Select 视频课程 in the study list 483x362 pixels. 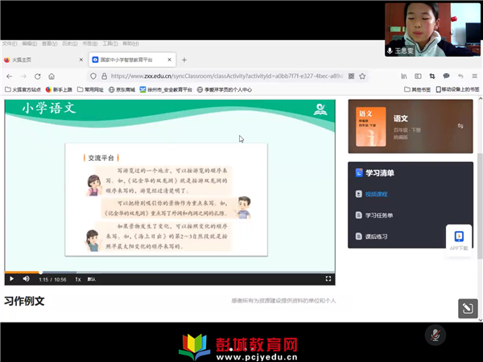(377, 194)
